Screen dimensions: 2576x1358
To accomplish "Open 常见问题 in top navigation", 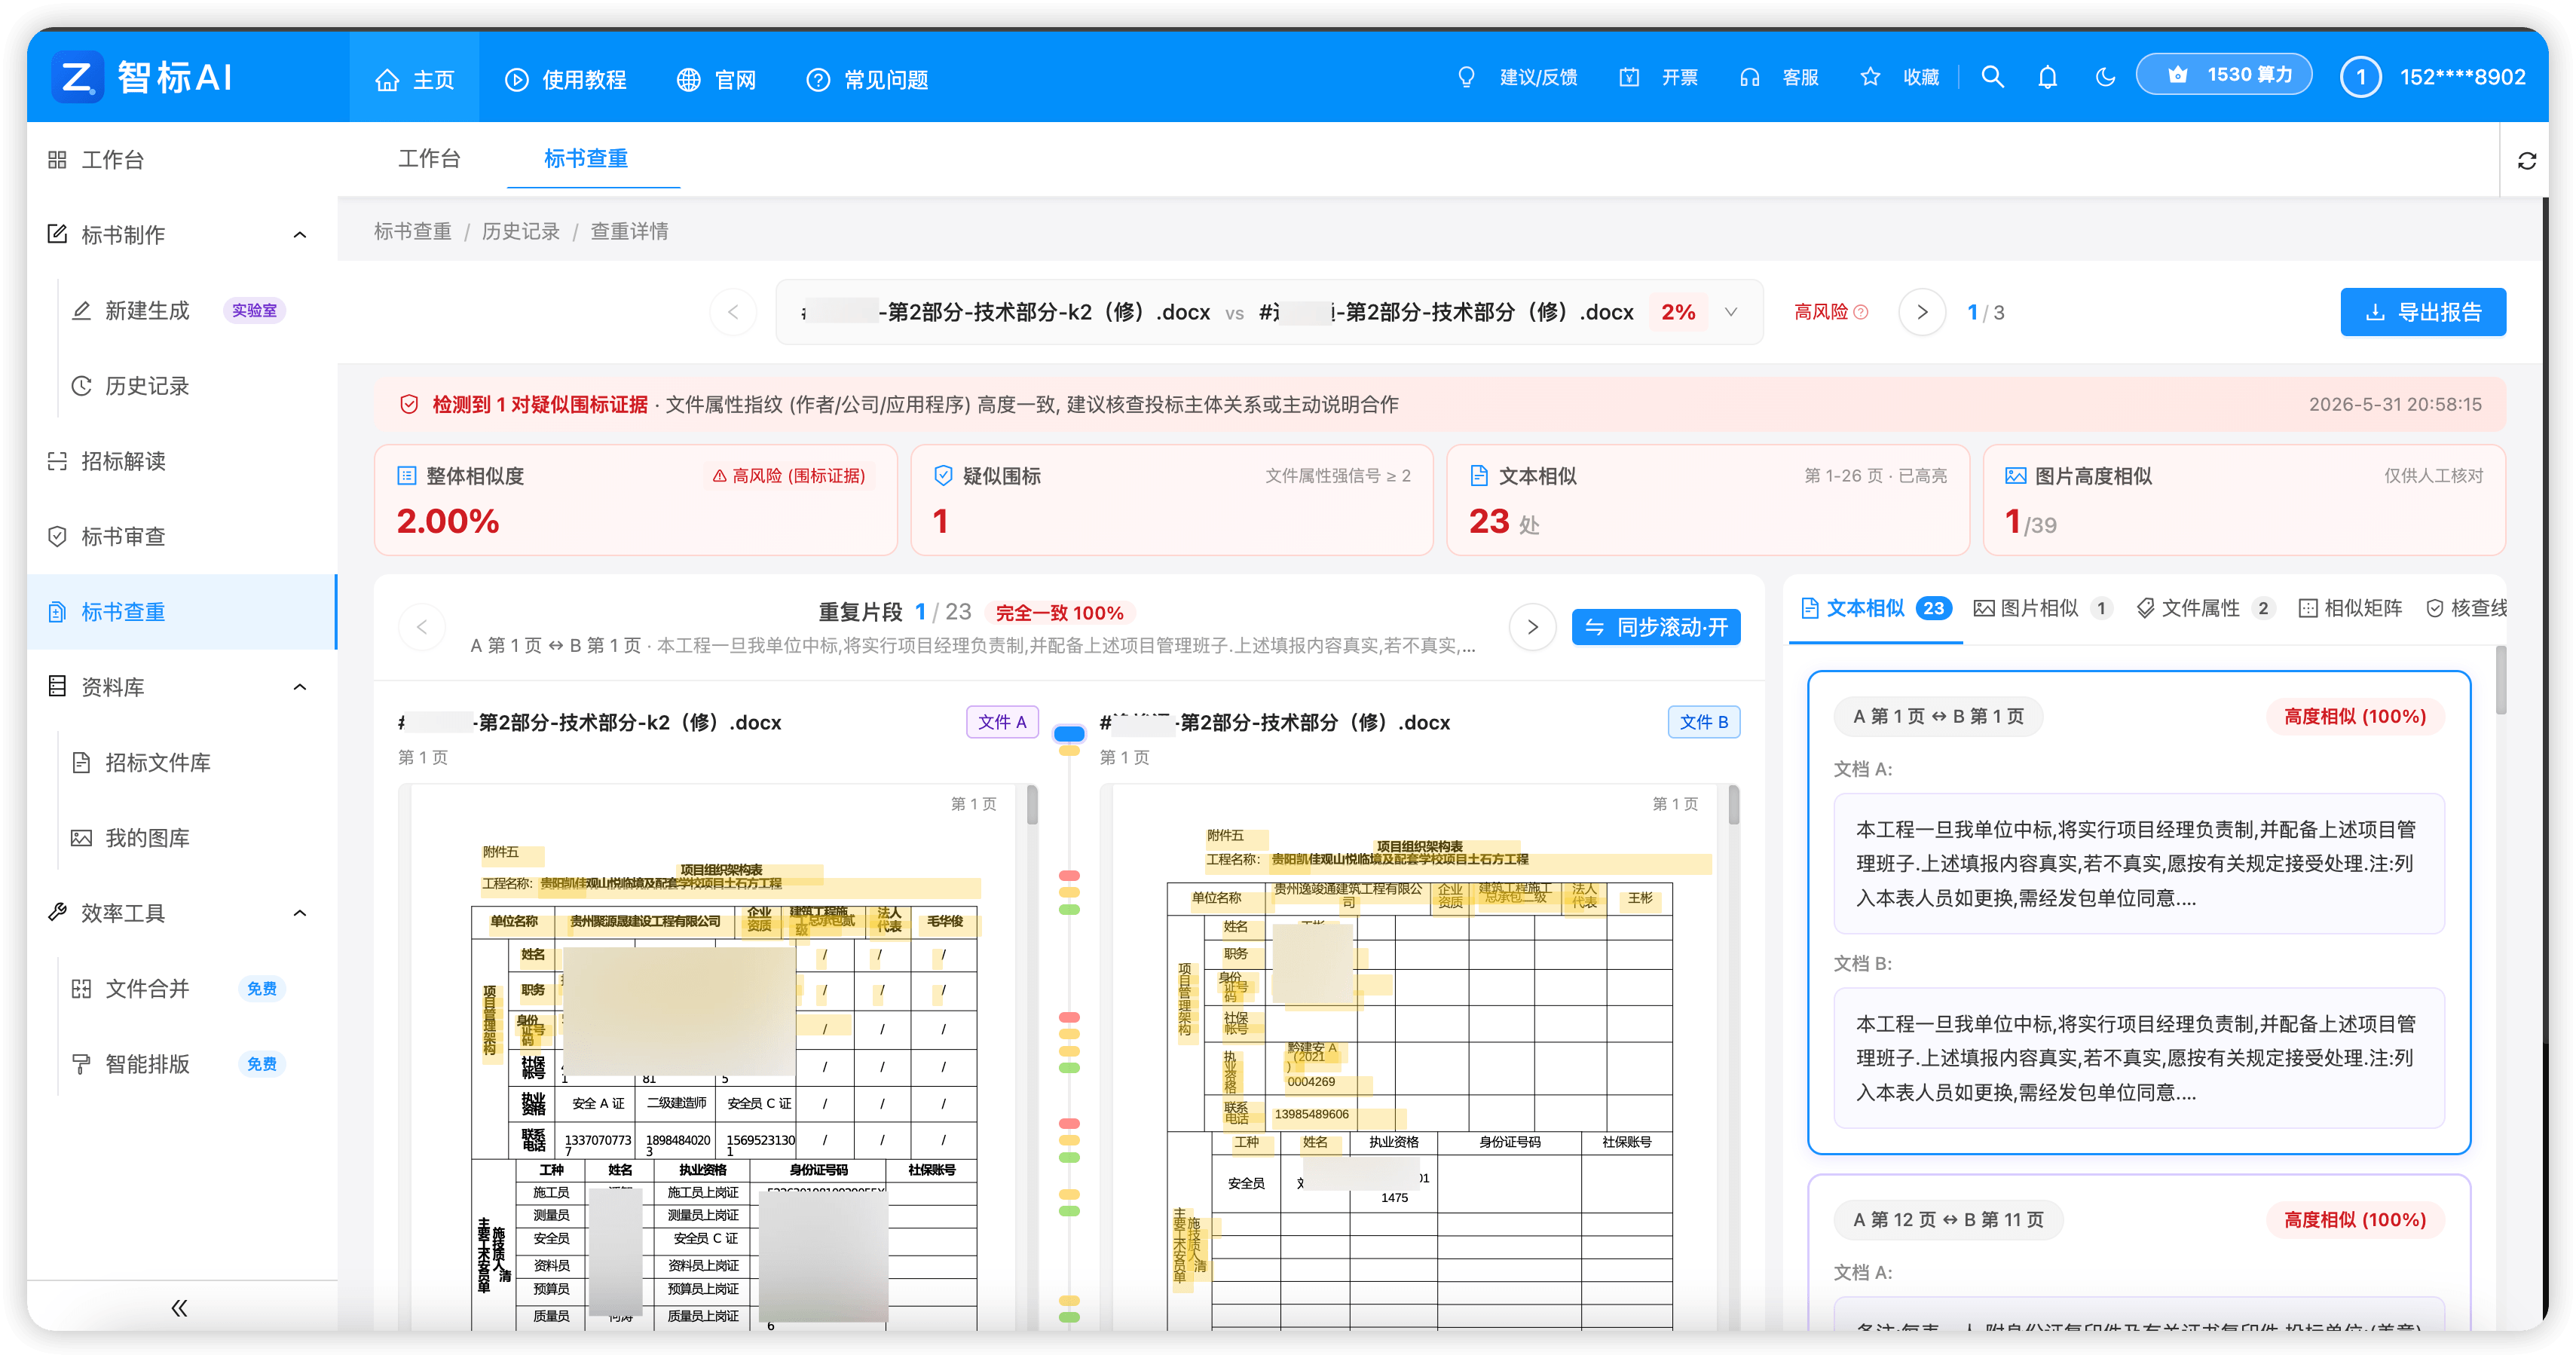I will click(x=867, y=79).
